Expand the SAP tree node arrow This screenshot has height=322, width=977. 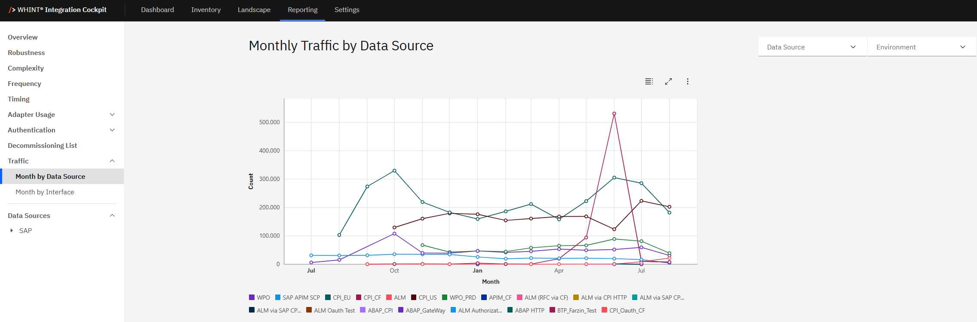12,231
